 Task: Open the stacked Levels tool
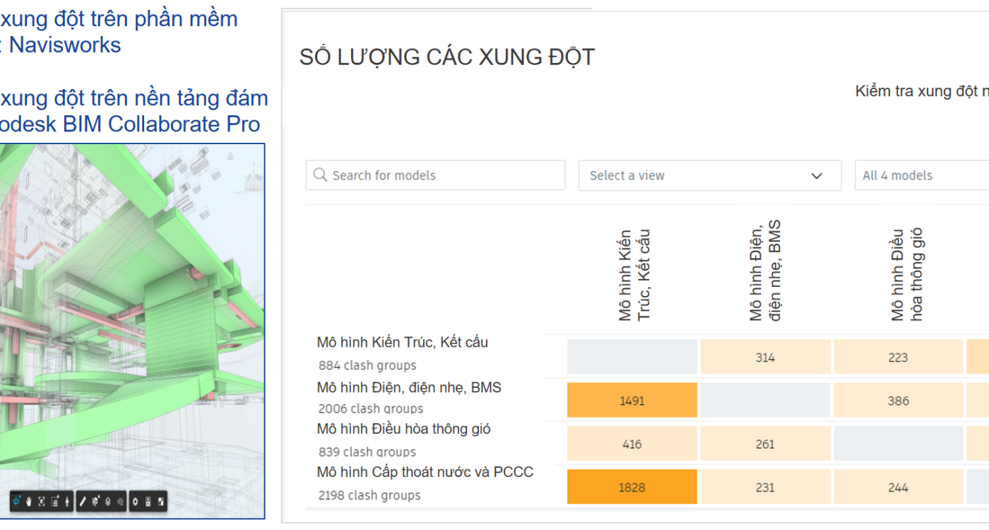pyautogui.click(x=107, y=501)
